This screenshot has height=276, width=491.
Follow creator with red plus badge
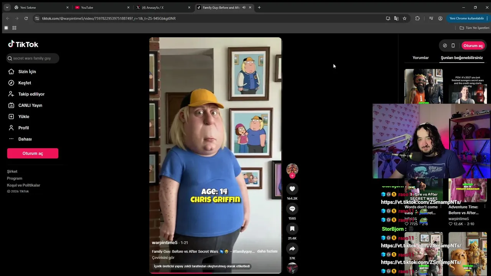pos(292,176)
